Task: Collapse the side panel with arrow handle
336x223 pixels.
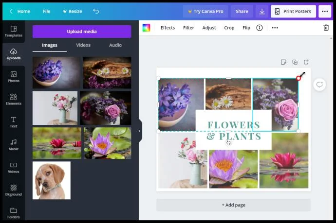Action: pos(139,131)
